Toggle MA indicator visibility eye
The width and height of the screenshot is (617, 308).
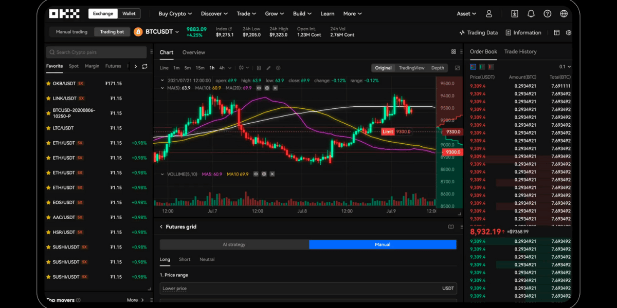coord(259,88)
